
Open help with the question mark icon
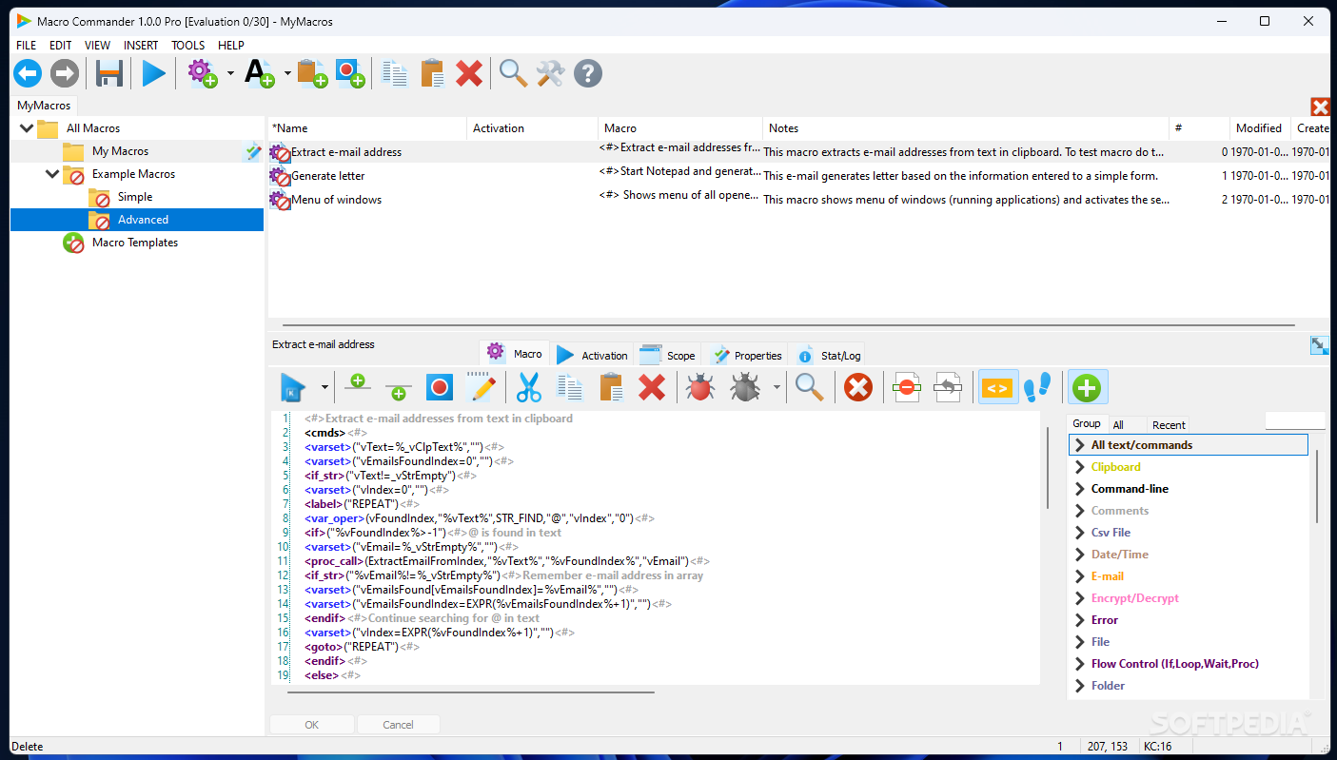click(588, 73)
